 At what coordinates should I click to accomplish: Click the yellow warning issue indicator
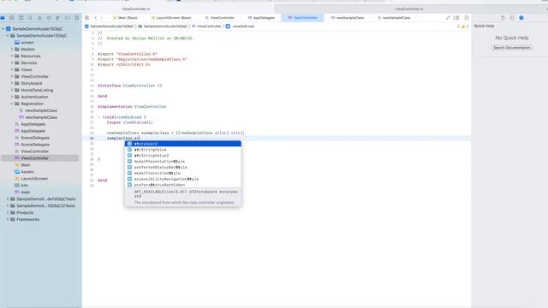463,27
